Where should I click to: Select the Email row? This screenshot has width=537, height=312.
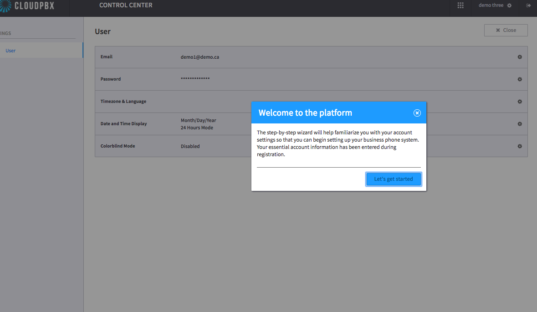[311, 57]
